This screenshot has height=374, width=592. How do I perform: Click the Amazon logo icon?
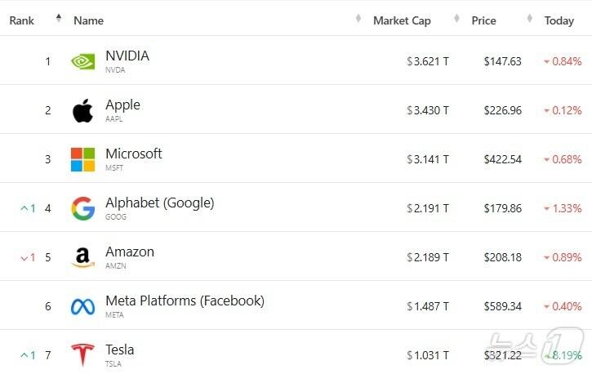(82, 257)
